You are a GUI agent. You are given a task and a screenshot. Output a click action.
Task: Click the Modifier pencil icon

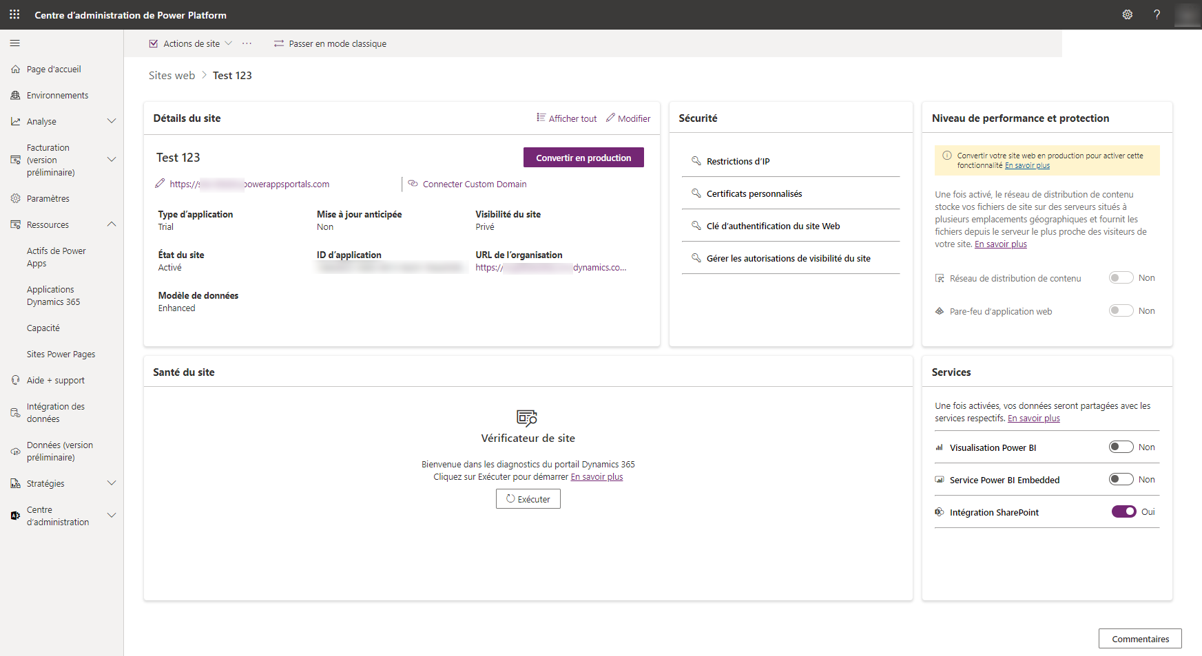tap(610, 118)
